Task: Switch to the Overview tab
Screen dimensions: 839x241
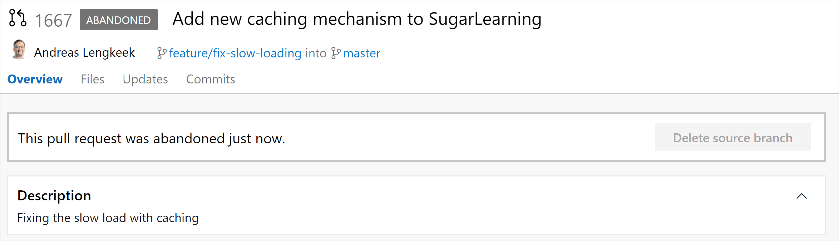Action: (35, 79)
